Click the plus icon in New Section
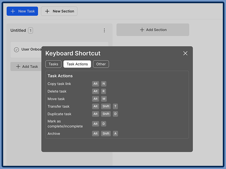Viewport: 226px width, 169px height. [x=47, y=11]
